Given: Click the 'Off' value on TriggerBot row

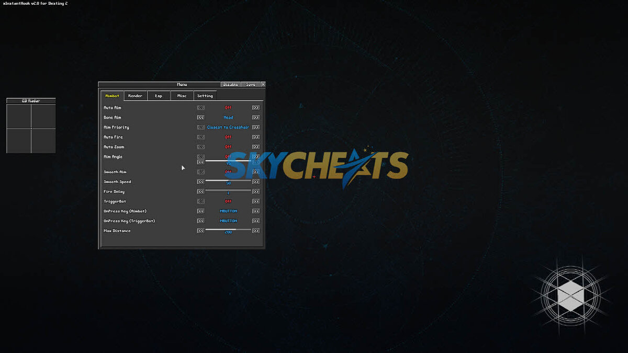Looking at the screenshot, I should pyautogui.click(x=228, y=201).
